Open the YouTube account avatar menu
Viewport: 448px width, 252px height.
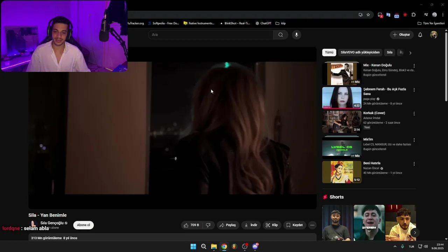click(434, 35)
